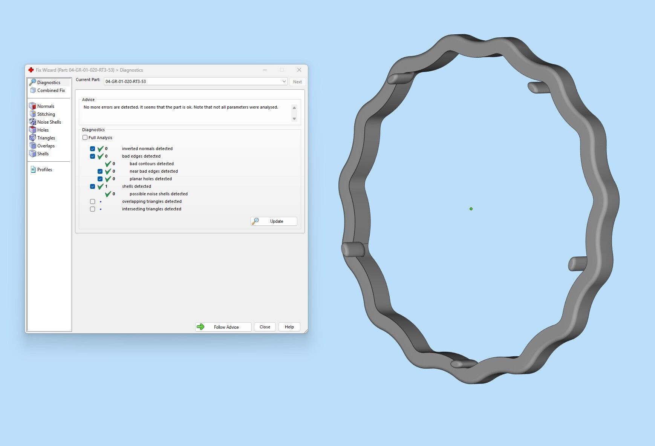Select the Combined Fix icon
655x446 pixels.
point(33,90)
